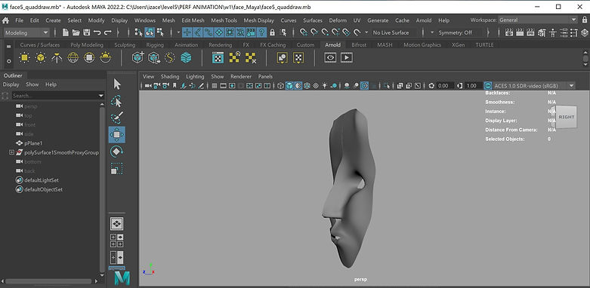This screenshot has width=590, height=288.
Task: Open the ACES 1.0 SDR-video view transform dropdown
Action: point(533,86)
